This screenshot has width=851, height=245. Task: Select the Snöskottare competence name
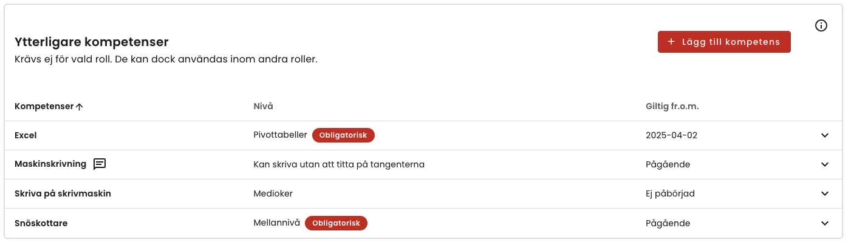click(x=41, y=223)
